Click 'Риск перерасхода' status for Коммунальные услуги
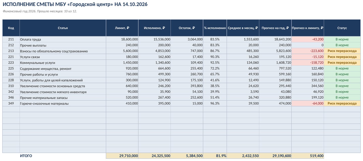The image size is (363, 161). [x=342, y=62]
